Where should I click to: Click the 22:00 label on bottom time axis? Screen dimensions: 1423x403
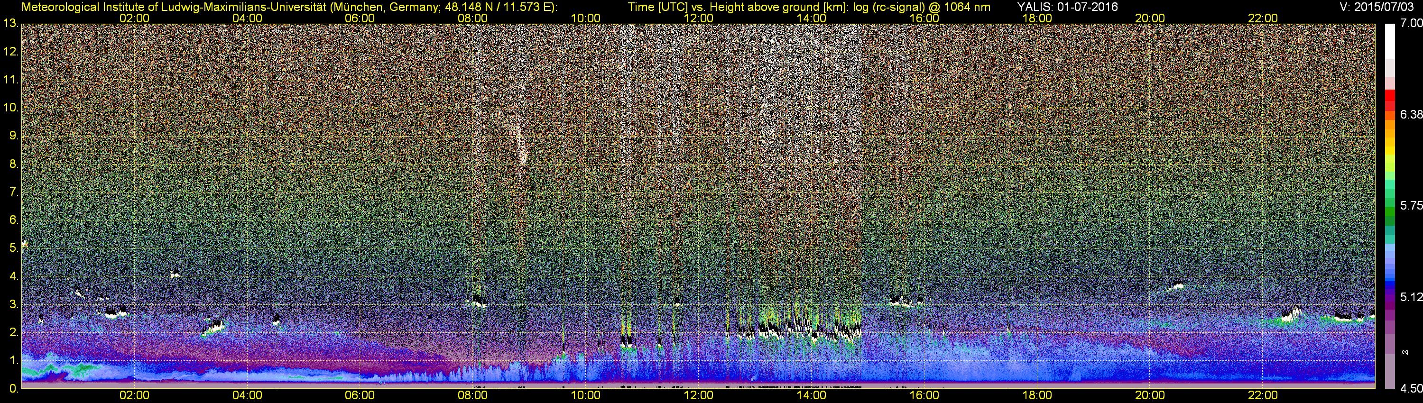[1263, 396]
